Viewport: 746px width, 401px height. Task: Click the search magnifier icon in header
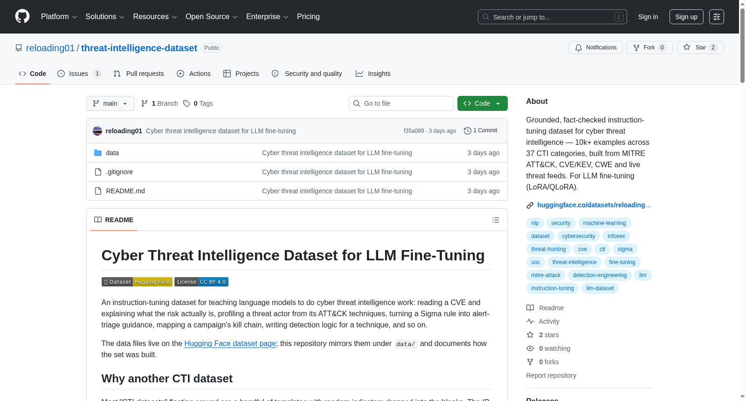[x=486, y=17]
